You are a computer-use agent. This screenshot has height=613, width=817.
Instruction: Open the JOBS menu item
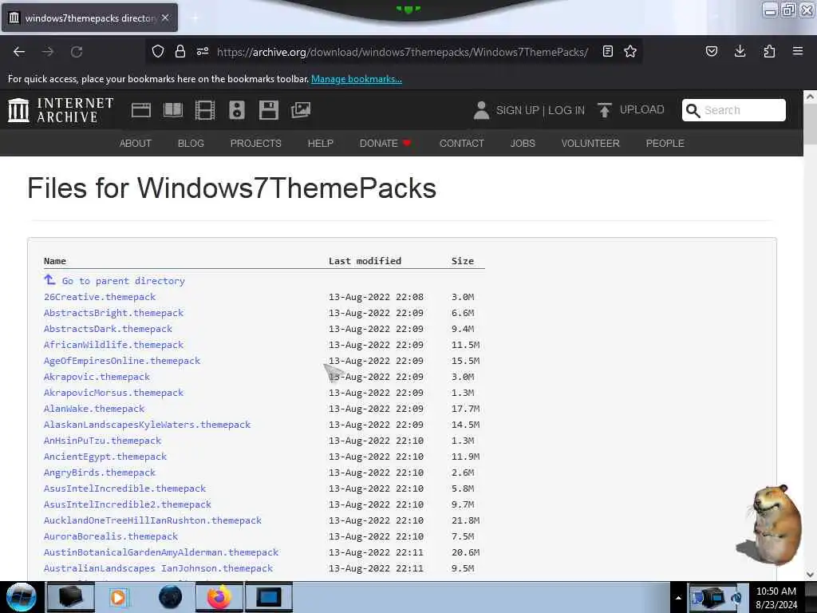point(523,144)
